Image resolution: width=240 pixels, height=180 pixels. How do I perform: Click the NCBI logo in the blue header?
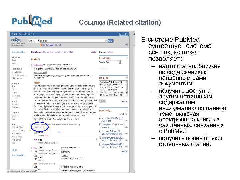[14, 34]
